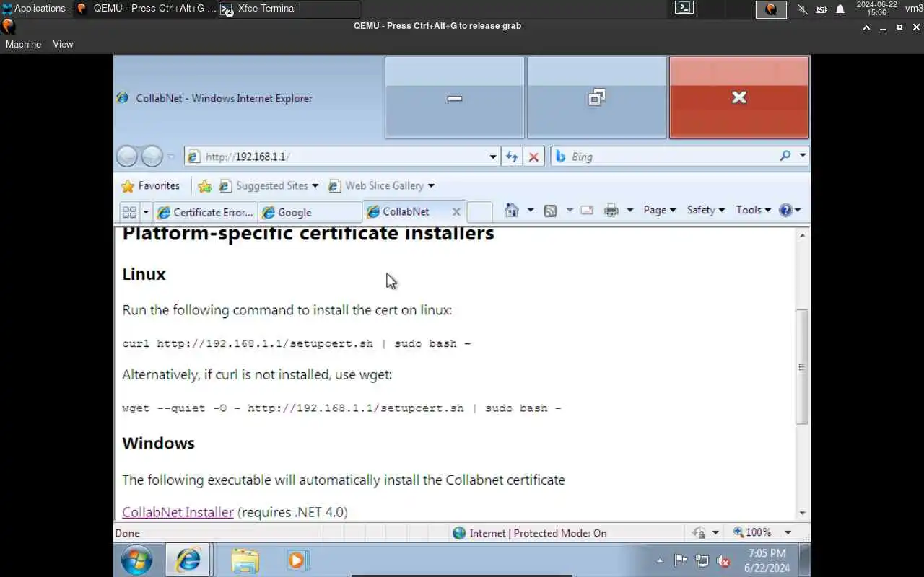Switch to the Google tab
The width and height of the screenshot is (924, 577).
click(x=310, y=212)
